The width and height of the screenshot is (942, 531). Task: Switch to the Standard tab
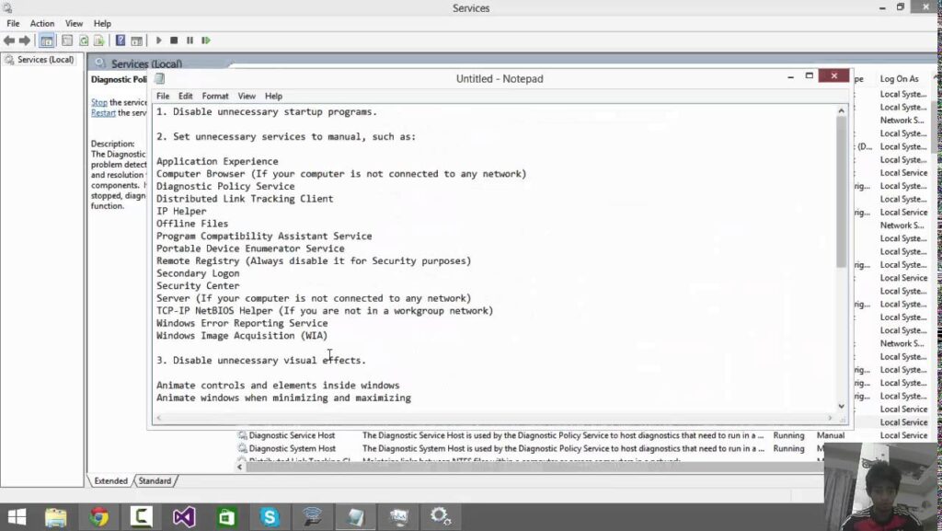(x=155, y=480)
